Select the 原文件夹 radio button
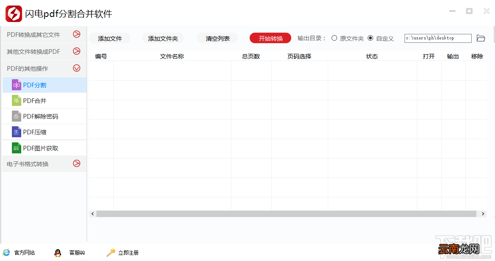 (x=334, y=38)
